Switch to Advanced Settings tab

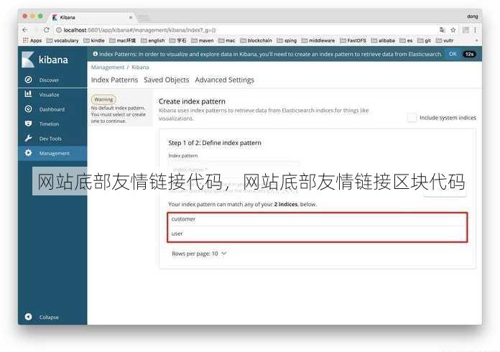tap(224, 80)
